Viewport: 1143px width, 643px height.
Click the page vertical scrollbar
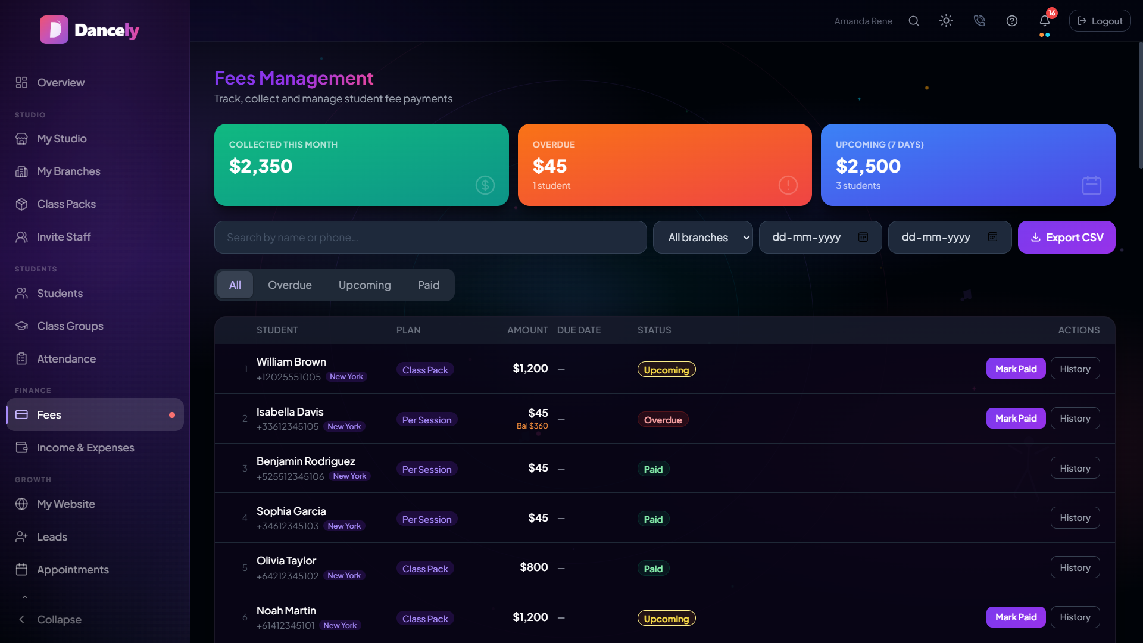point(1140,105)
